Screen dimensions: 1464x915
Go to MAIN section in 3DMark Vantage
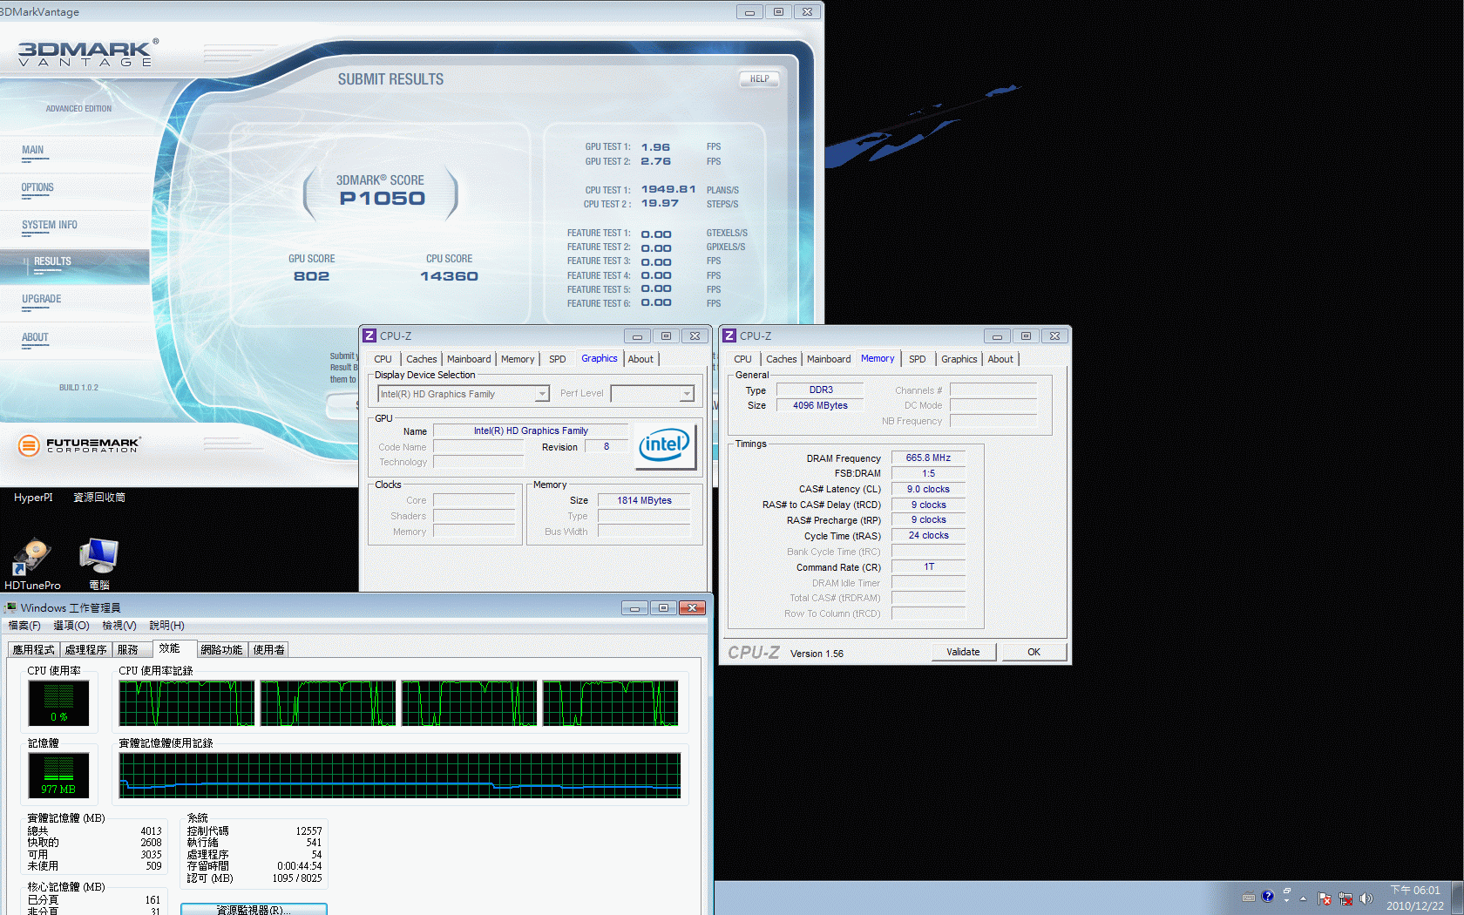[x=33, y=150]
